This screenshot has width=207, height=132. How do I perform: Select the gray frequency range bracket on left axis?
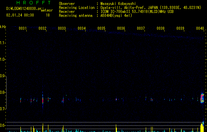tap(6, 93)
